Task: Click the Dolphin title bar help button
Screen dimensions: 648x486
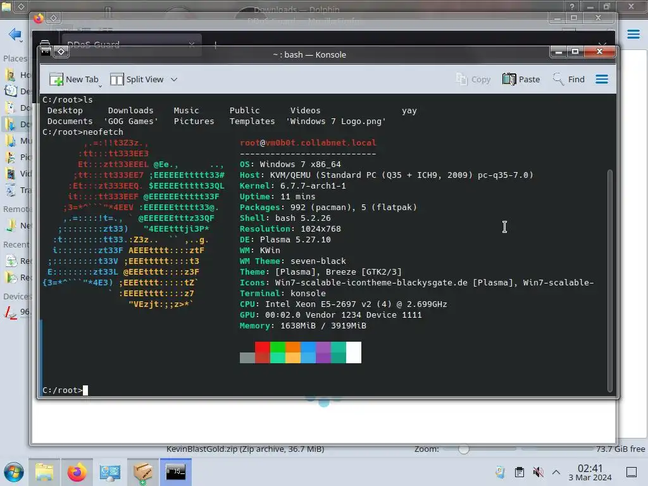Action: click(572, 6)
